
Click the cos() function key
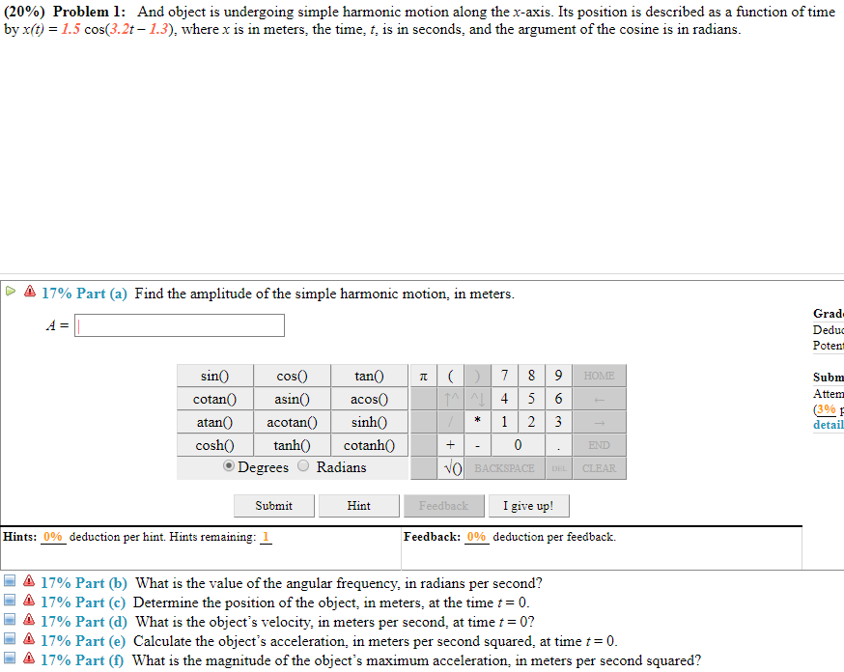(x=292, y=375)
